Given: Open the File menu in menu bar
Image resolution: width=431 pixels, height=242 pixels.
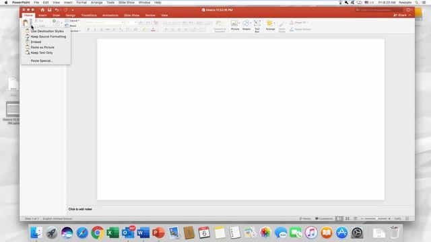Looking at the screenshot, I should [x=36, y=3].
